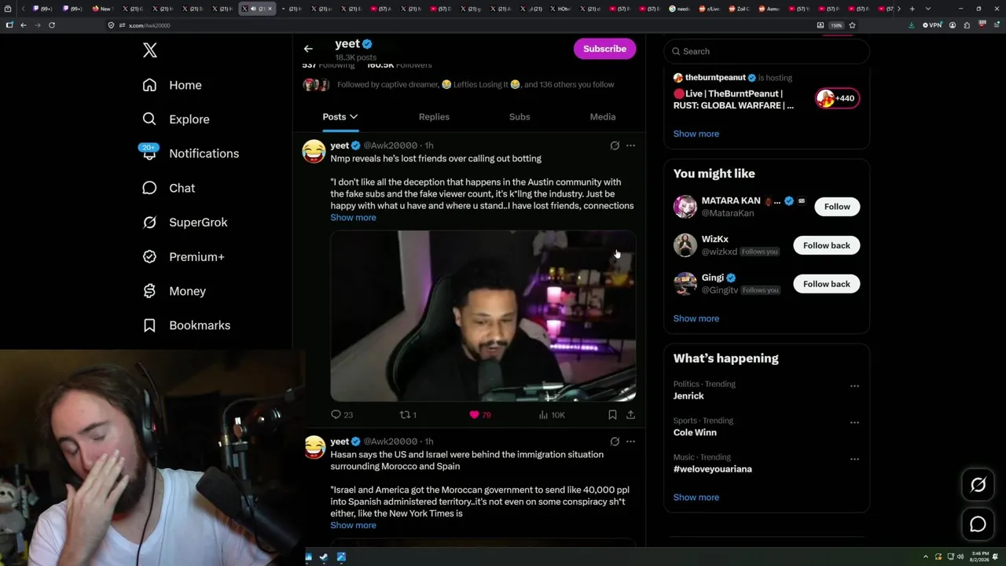Go back using the profile header arrow
Image resolution: width=1006 pixels, height=566 pixels.
pos(308,49)
